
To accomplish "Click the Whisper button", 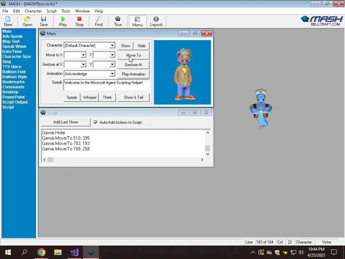I will tap(90, 97).
